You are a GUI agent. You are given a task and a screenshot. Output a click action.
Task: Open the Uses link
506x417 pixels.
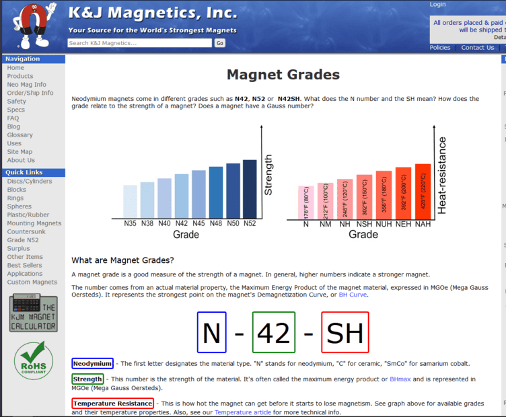point(14,143)
